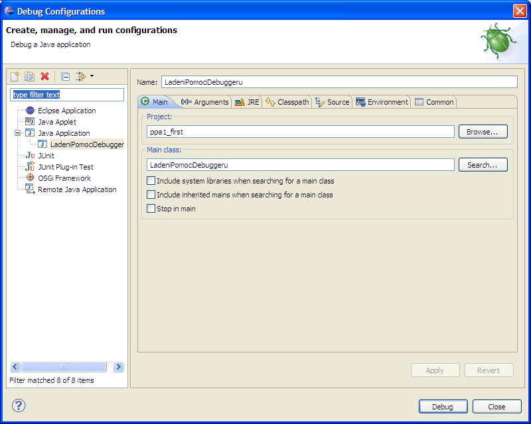This screenshot has height=424, width=531.
Task: Open filter options dropdown arrow
Action: tap(92, 76)
